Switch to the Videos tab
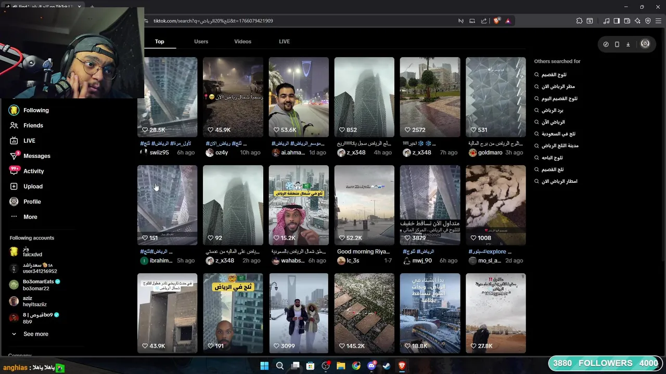The height and width of the screenshot is (374, 666). [x=242, y=42]
